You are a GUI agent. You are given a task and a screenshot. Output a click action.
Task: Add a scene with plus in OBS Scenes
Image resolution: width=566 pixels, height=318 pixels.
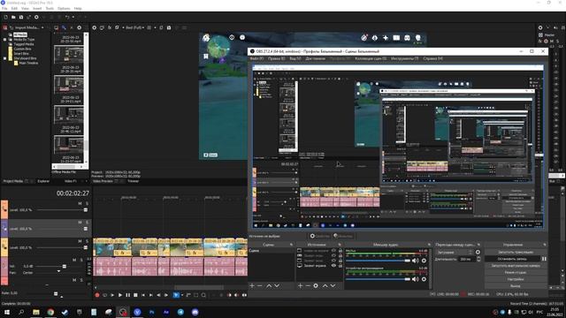tap(252, 285)
